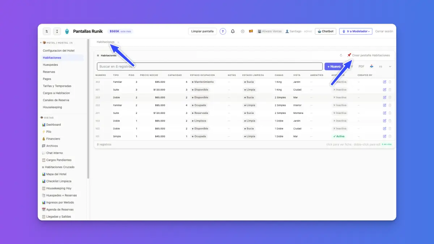The width and height of the screenshot is (434, 244).
Task: Edit room 301 row
Action: (x=384, y=90)
